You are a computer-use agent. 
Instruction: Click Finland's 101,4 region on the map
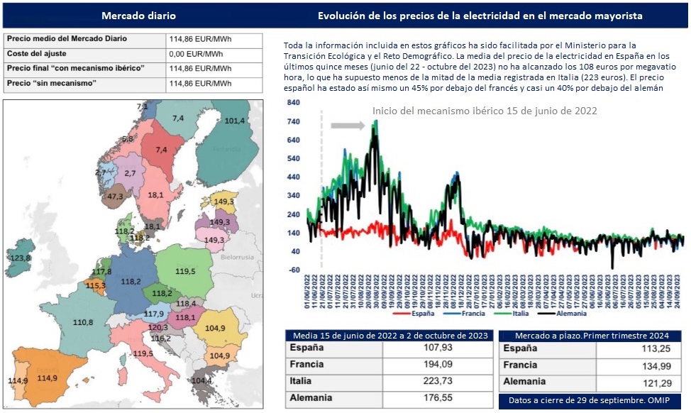[x=235, y=121]
